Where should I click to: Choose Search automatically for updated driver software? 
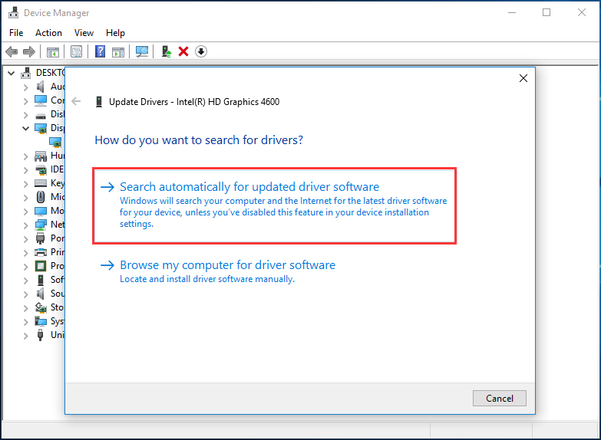click(275, 205)
